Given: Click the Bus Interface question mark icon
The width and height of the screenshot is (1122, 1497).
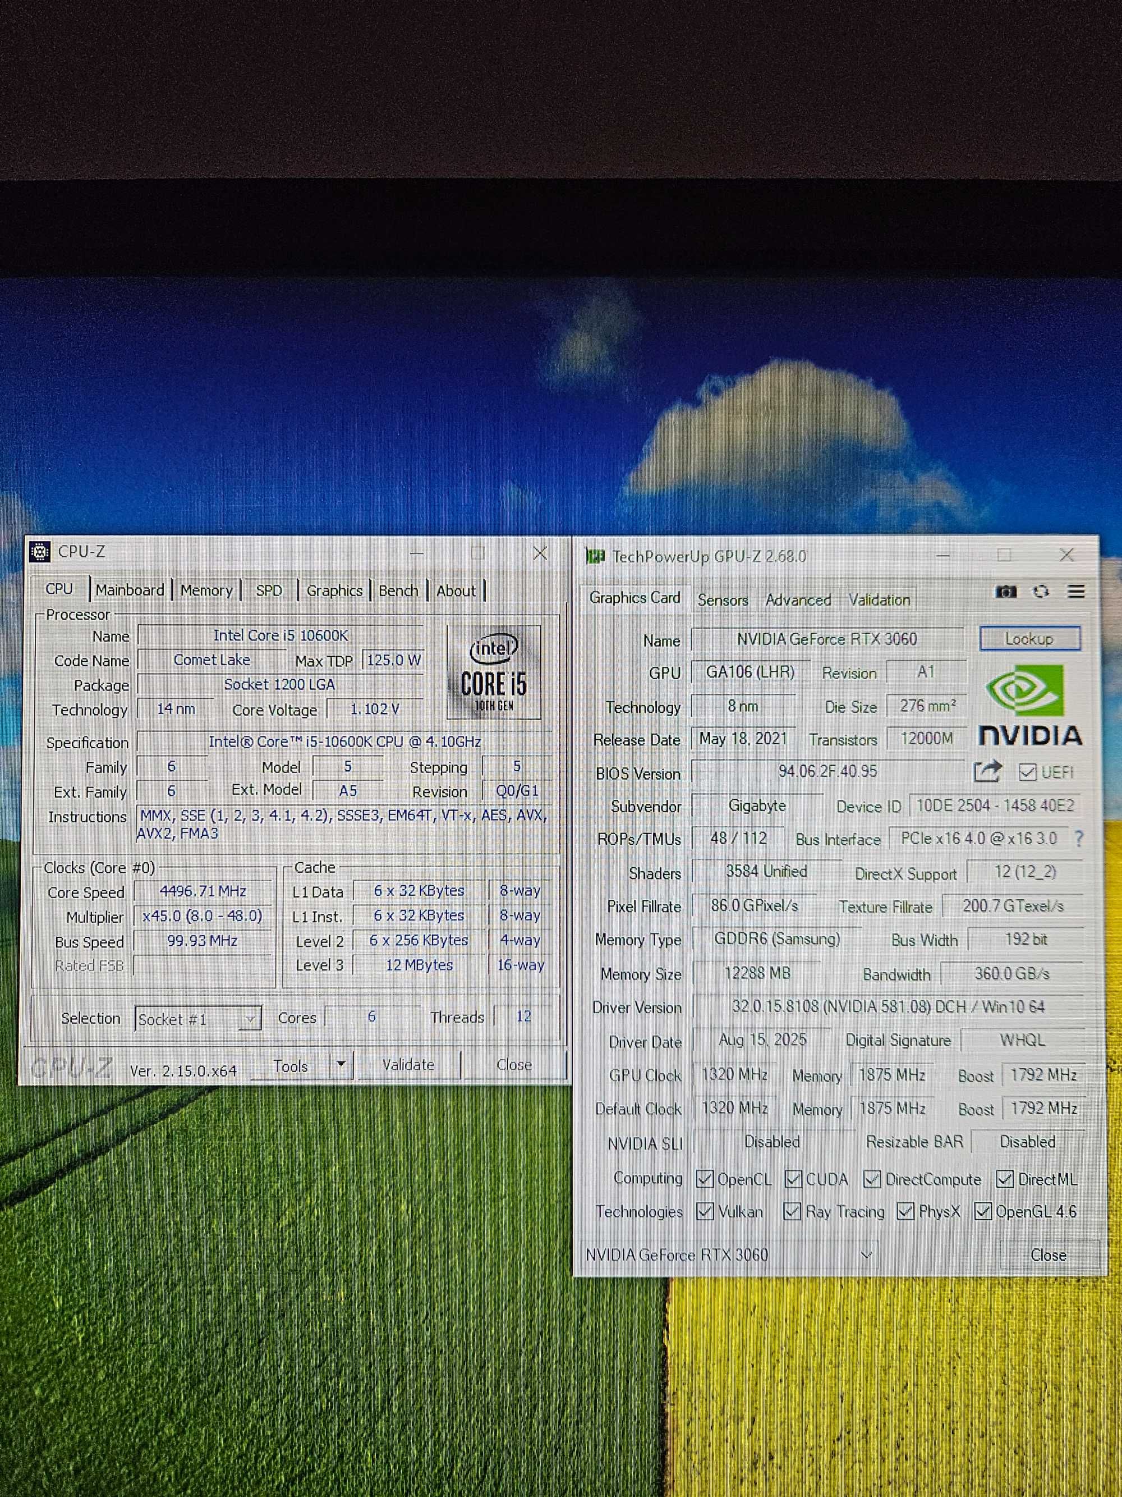Looking at the screenshot, I should (x=1079, y=839).
